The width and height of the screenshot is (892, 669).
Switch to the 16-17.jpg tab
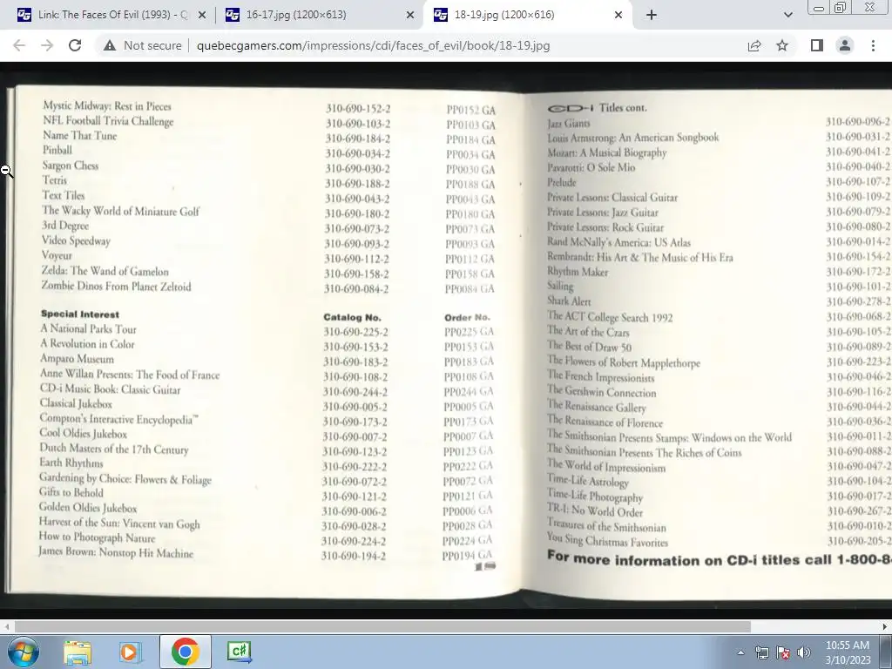coord(319,15)
